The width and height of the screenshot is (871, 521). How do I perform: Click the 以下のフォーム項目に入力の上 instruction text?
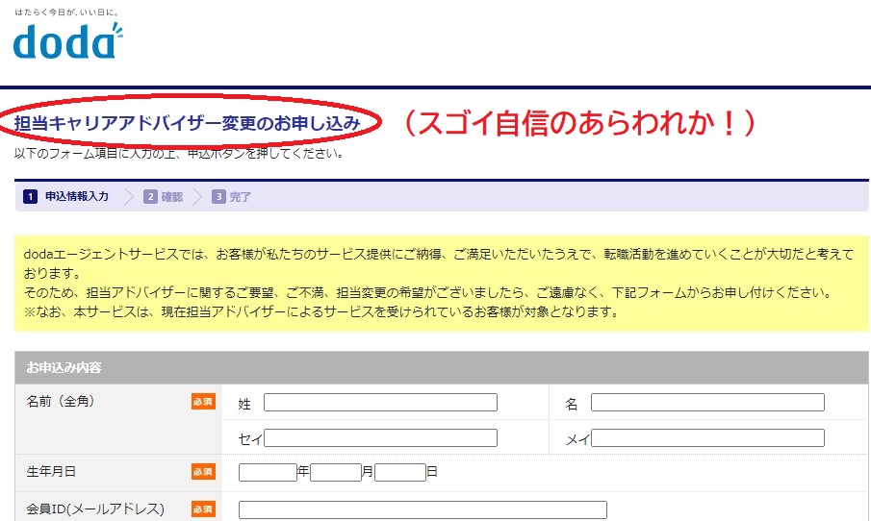click(x=179, y=153)
